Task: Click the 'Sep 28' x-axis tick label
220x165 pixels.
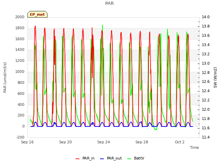Action: pos(142,142)
